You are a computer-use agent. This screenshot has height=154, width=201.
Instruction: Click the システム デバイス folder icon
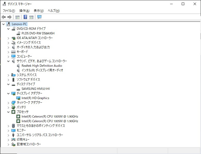click(x=13, y=75)
